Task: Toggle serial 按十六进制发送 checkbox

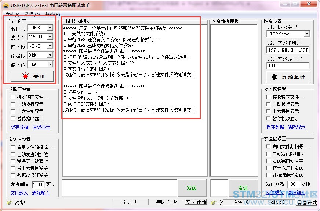Action: pos(13,168)
